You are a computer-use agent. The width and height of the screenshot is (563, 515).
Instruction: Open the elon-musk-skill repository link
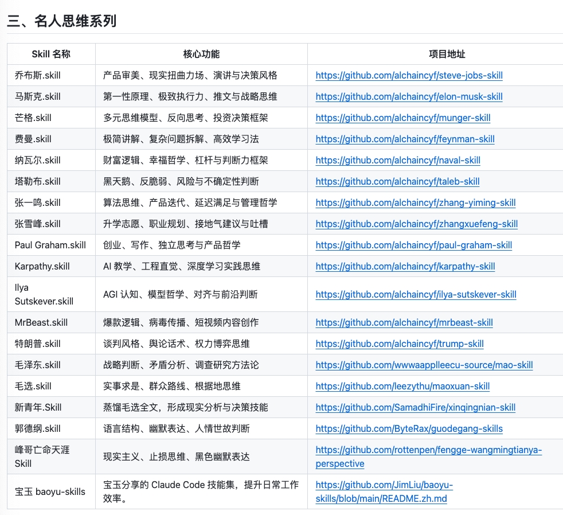[409, 96]
